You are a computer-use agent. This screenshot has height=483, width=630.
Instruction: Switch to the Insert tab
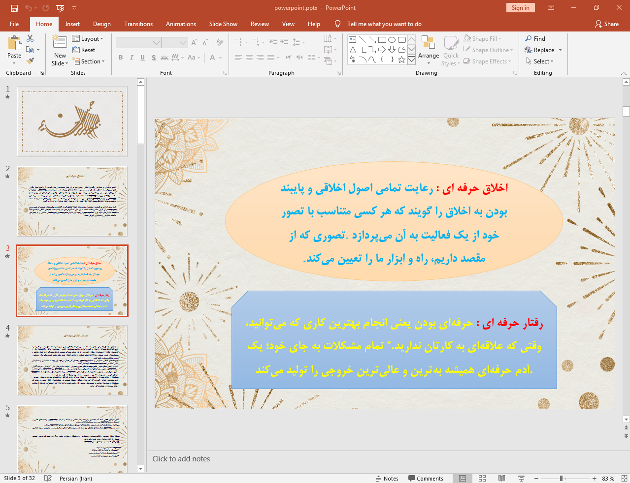[x=72, y=24]
